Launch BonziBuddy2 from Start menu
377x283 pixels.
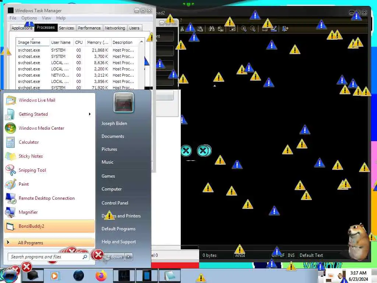(49, 226)
